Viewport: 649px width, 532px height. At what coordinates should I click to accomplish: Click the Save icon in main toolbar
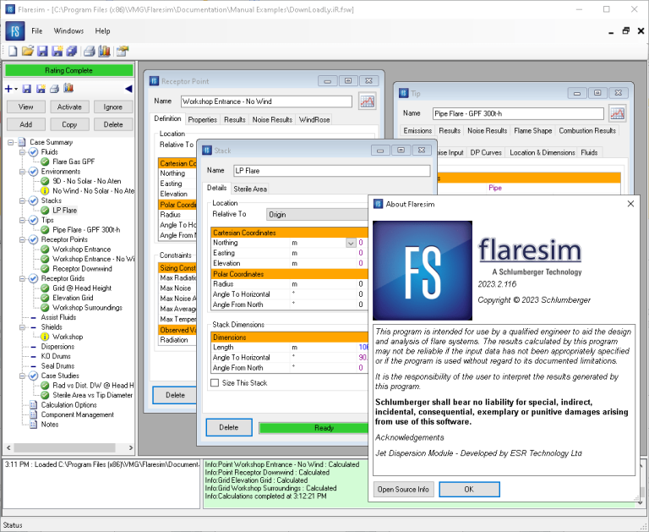click(42, 51)
